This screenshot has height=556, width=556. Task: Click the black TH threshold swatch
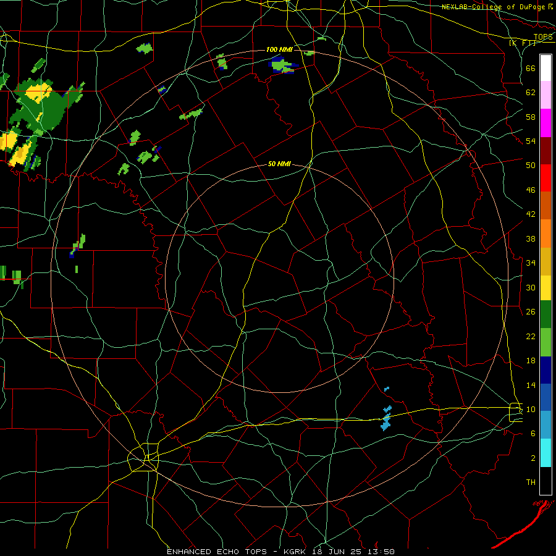click(545, 481)
